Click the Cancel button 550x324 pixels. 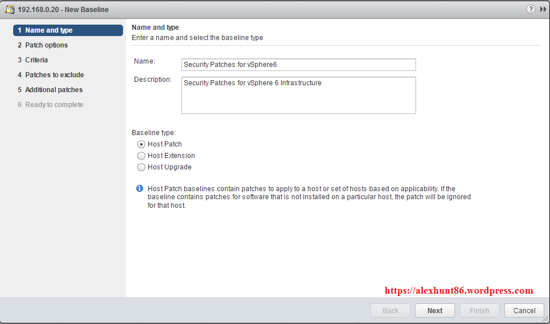524,311
